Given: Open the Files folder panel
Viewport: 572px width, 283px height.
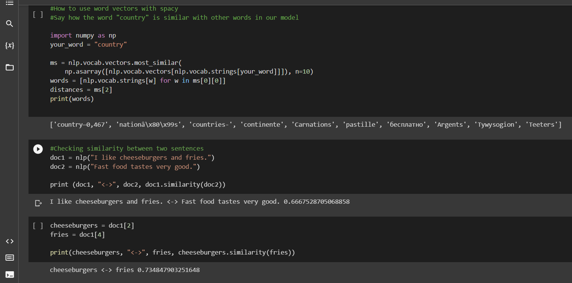Looking at the screenshot, I should tap(10, 68).
